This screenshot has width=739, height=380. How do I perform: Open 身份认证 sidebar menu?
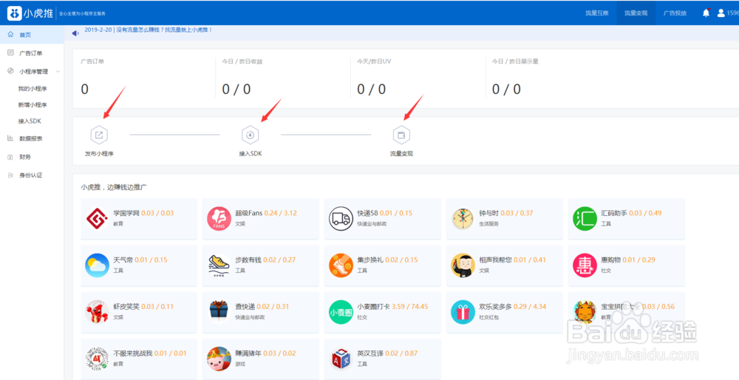point(32,175)
